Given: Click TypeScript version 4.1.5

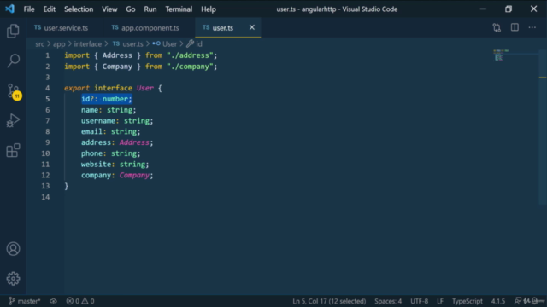Looking at the screenshot, I should [x=498, y=301].
